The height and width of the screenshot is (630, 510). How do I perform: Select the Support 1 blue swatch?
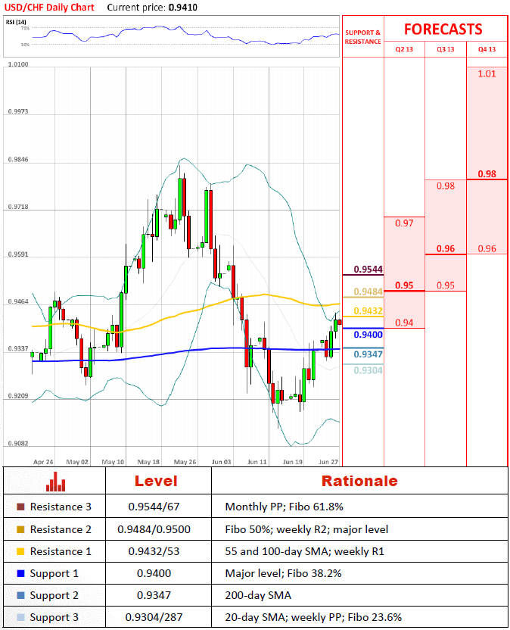(21, 573)
